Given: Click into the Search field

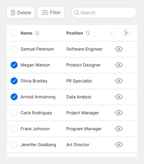Looking at the screenshot, I should coord(104,13).
